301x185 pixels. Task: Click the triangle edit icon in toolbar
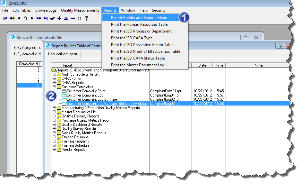coord(66,18)
